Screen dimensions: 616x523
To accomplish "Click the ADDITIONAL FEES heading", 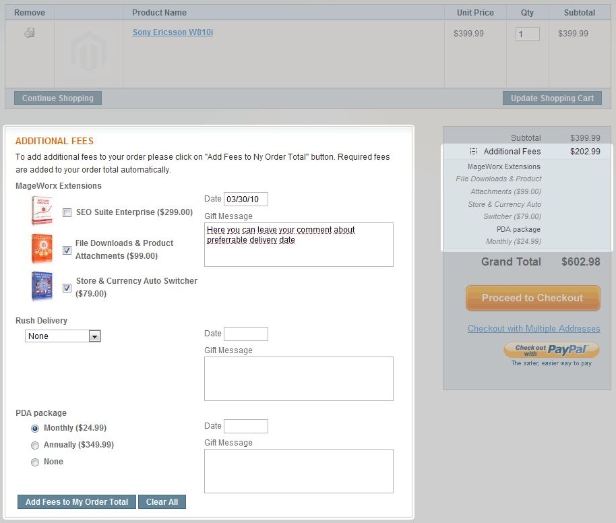I will tap(55, 141).
